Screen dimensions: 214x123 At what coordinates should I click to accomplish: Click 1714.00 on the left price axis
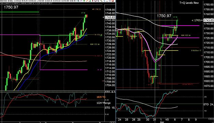(110, 68)
